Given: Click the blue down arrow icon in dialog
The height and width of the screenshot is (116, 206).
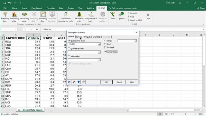Looking at the screenshot, I should [79, 82].
